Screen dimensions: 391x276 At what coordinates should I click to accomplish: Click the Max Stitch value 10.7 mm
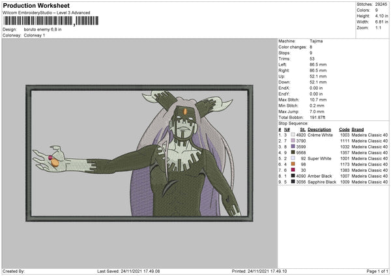click(318, 100)
